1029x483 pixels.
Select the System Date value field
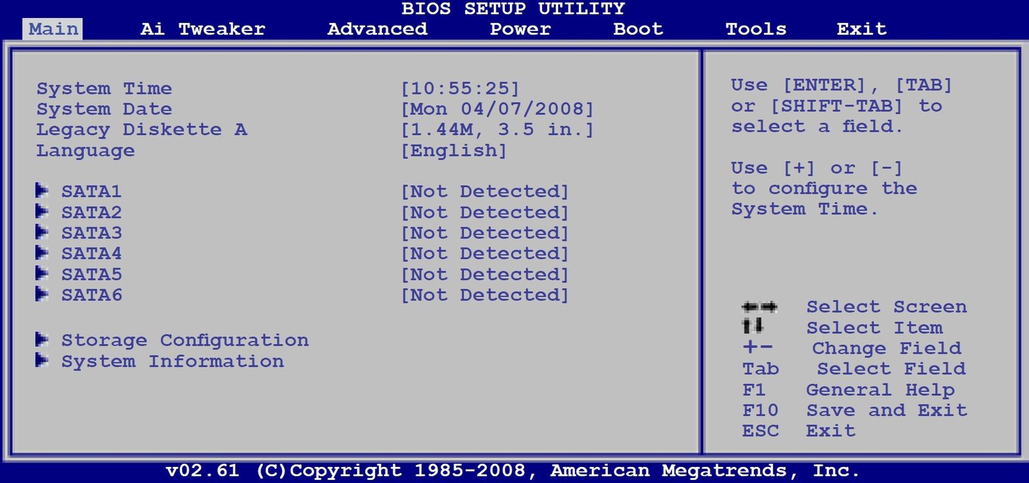tap(497, 109)
